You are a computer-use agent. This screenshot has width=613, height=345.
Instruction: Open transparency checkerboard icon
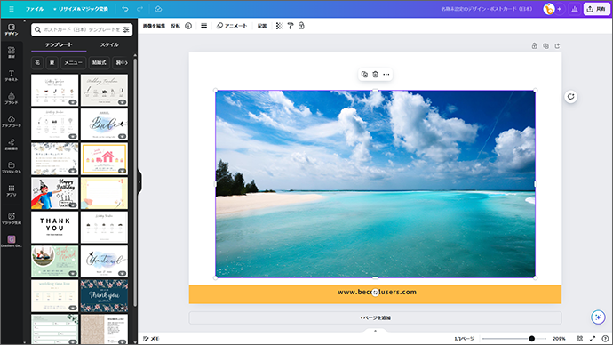279,26
